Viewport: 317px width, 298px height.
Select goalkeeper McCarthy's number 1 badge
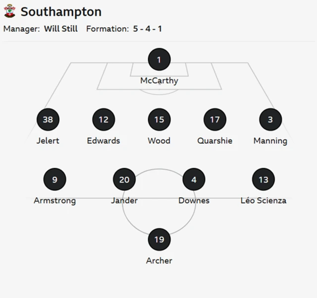pyautogui.click(x=159, y=60)
